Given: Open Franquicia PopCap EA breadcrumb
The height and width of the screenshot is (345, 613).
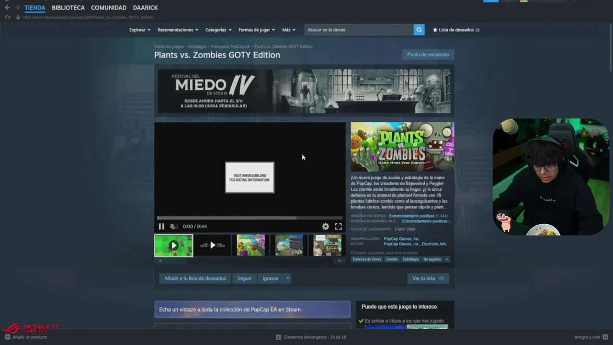Looking at the screenshot, I should coord(230,46).
